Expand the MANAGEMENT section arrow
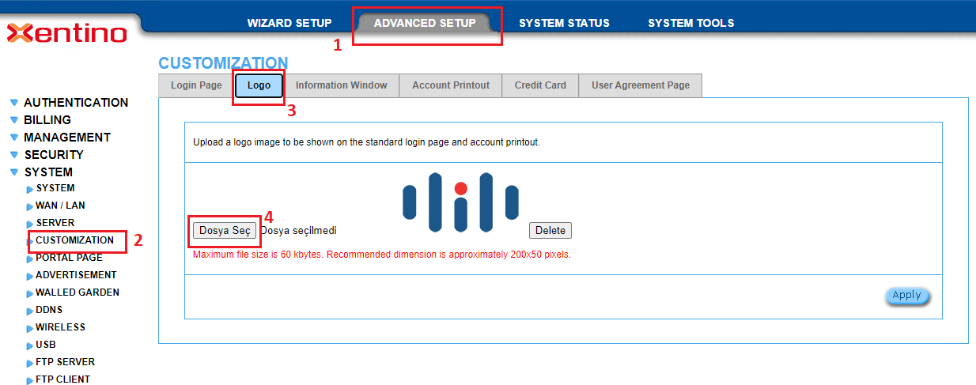The image size is (976, 385). pyautogui.click(x=14, y=138)
